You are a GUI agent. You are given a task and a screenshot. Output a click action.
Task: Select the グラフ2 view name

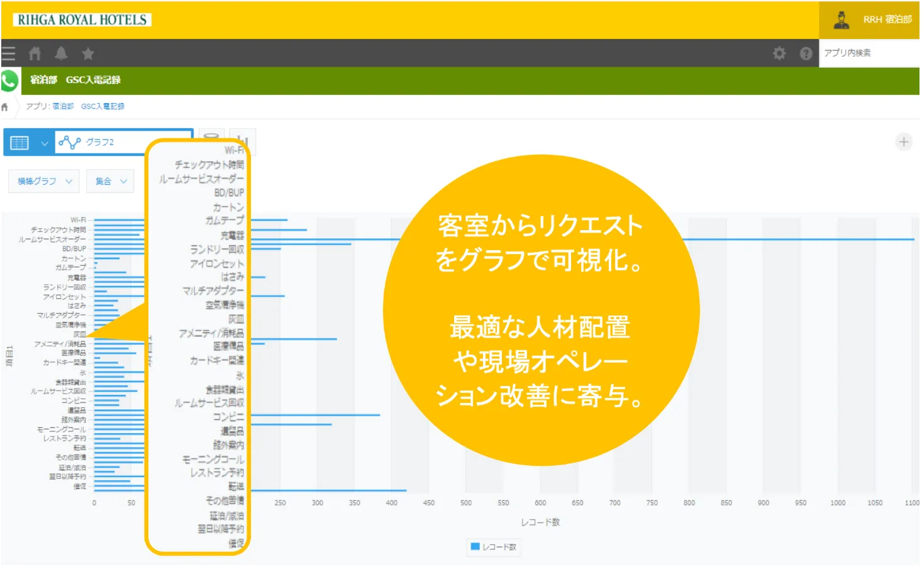[100, 142]
